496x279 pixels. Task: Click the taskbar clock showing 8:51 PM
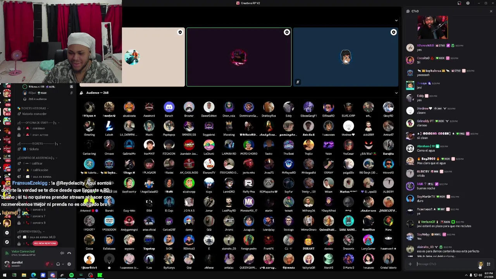click(488, 275)
